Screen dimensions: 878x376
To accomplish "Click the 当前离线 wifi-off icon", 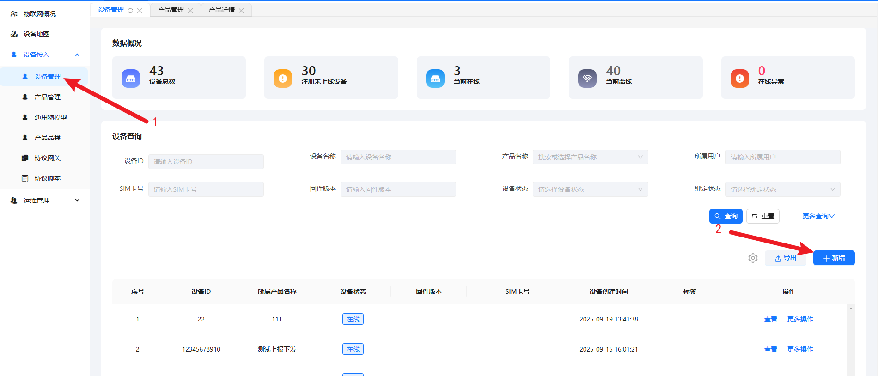I will tap(587, 78).
